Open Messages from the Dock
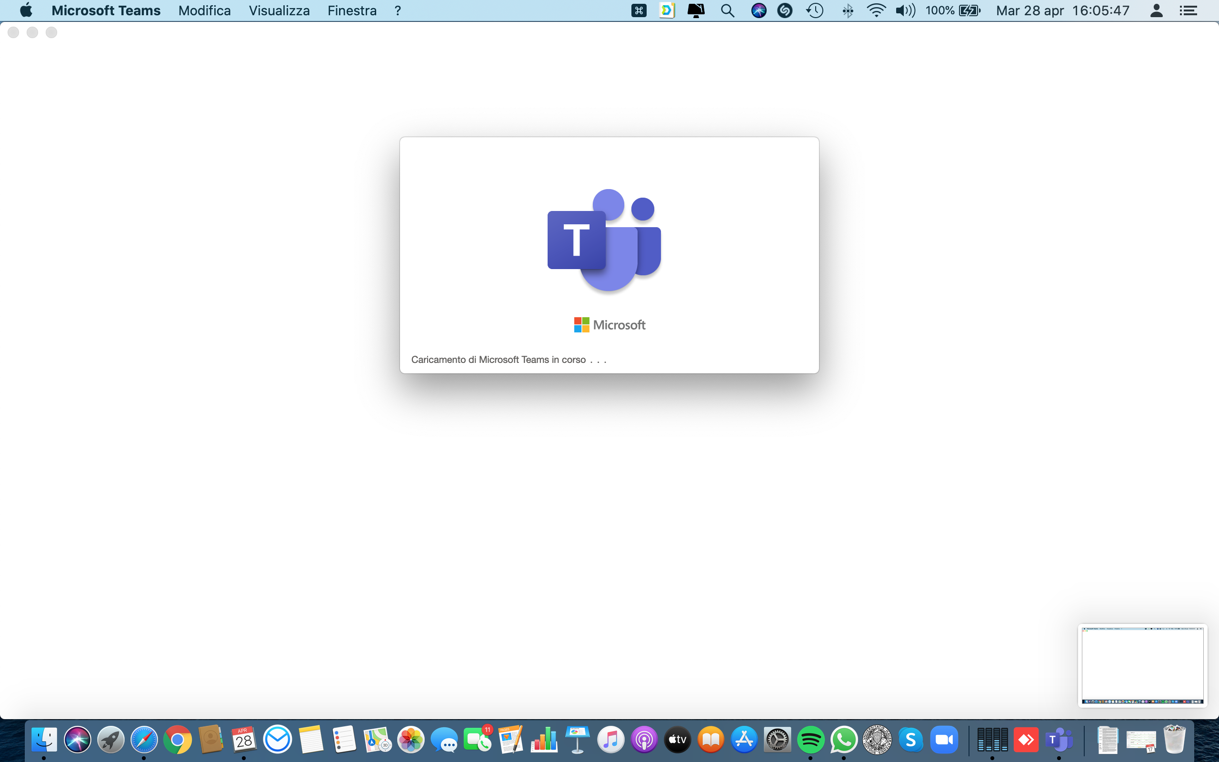The height and width of the screenshot is (762, 1219). coord(444,739)
